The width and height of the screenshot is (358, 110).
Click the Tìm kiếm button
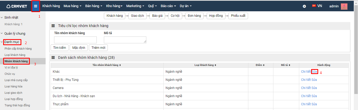pos(60,48)
